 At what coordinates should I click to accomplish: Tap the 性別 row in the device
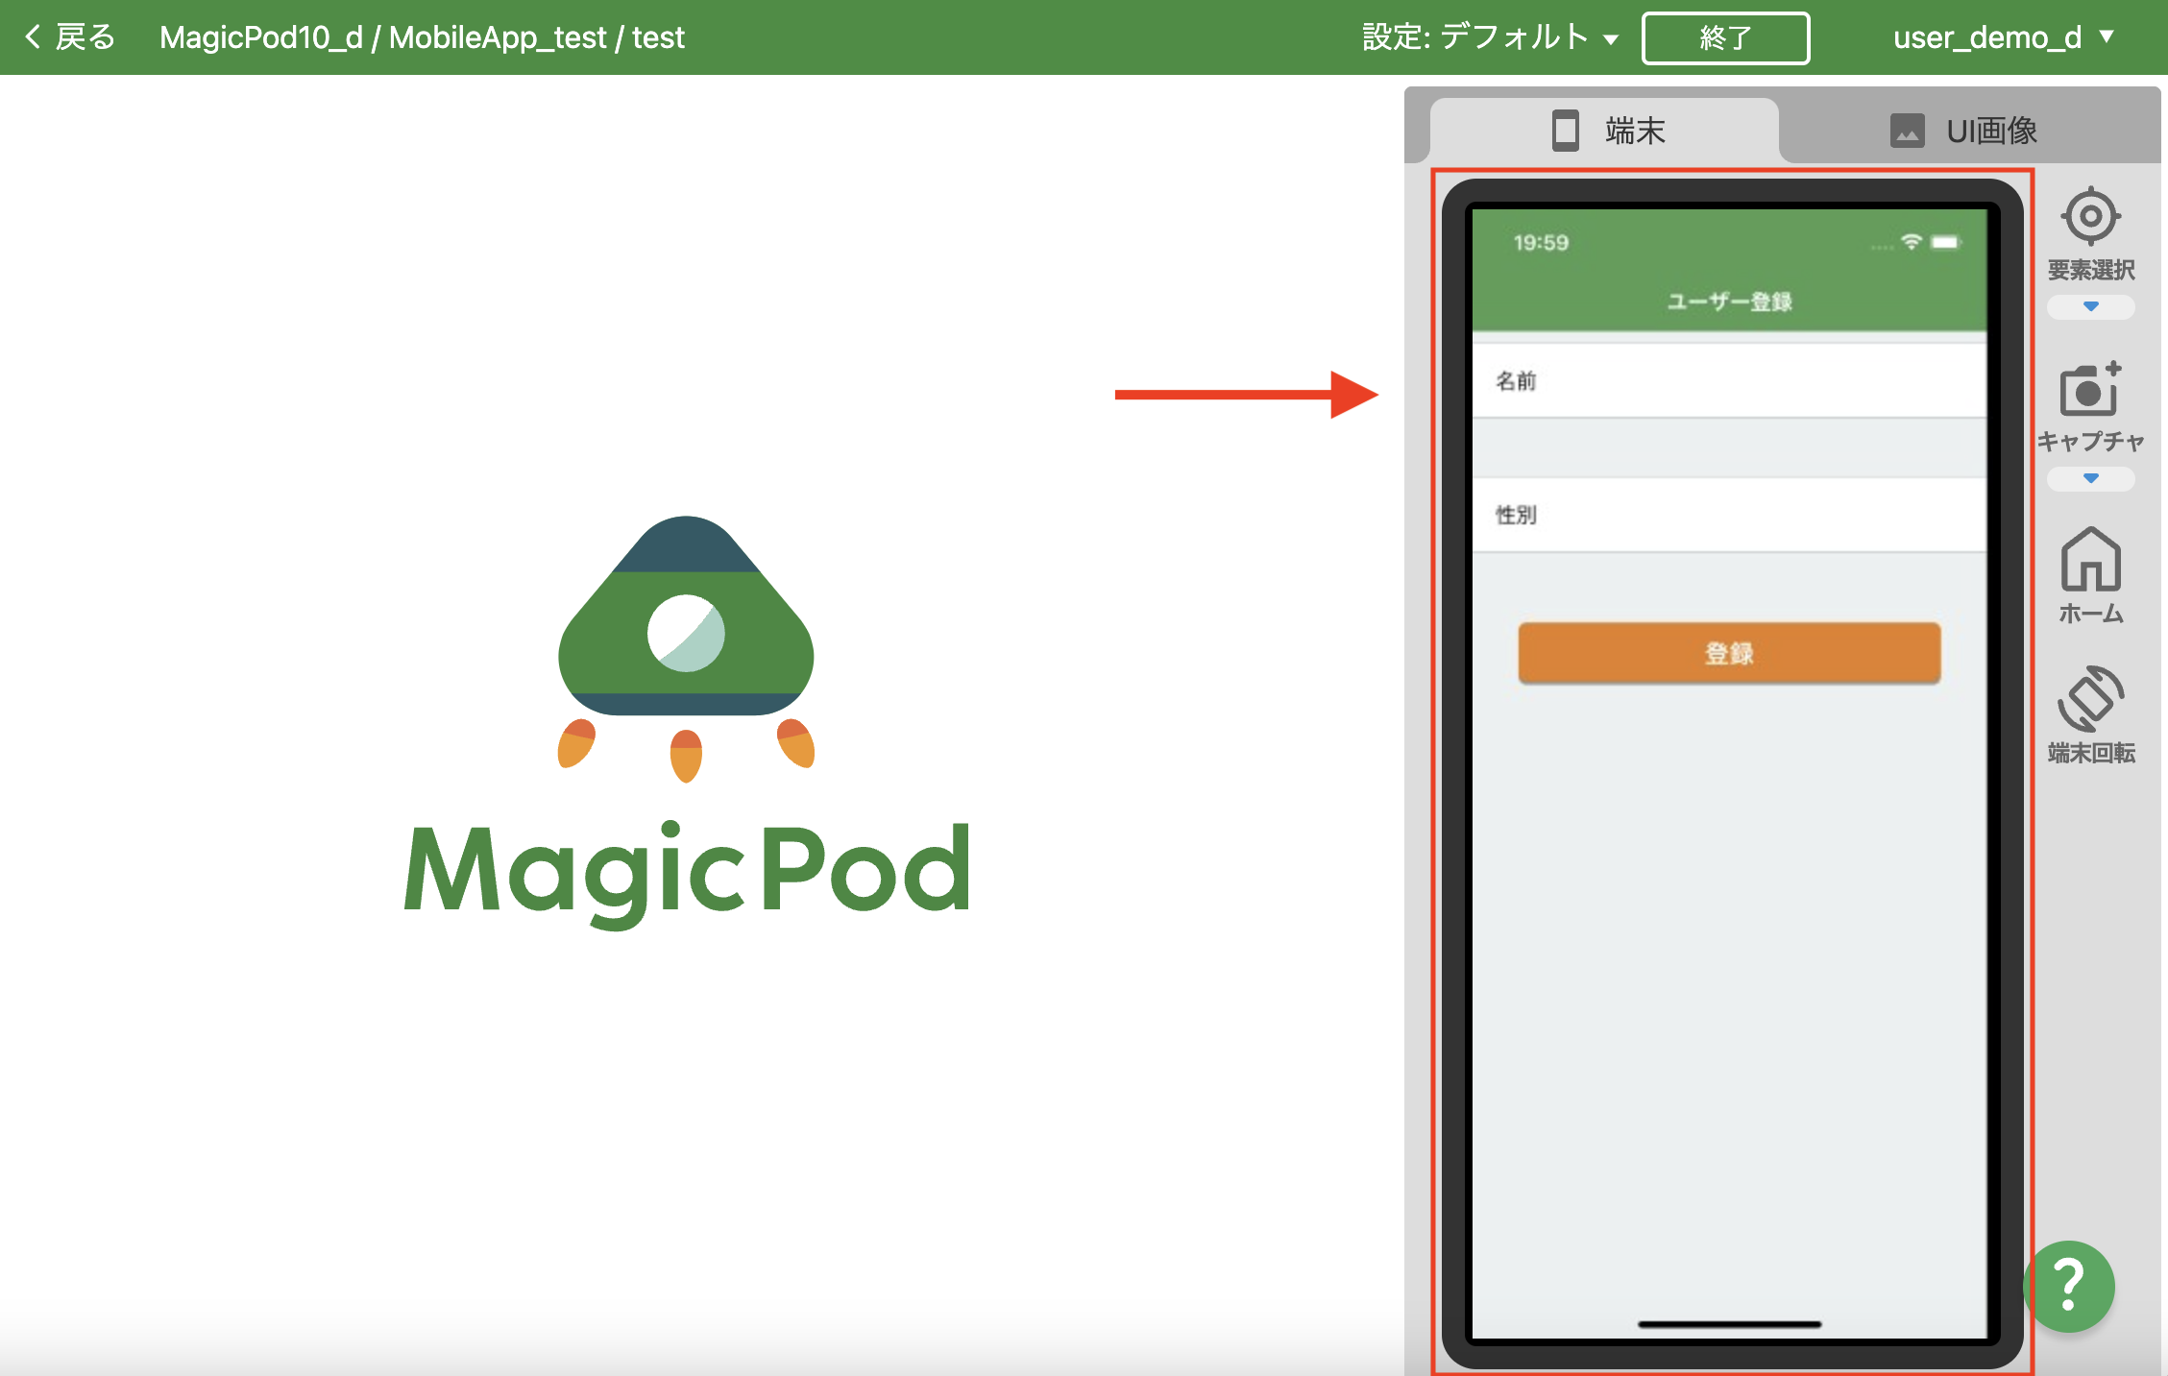1729,515
